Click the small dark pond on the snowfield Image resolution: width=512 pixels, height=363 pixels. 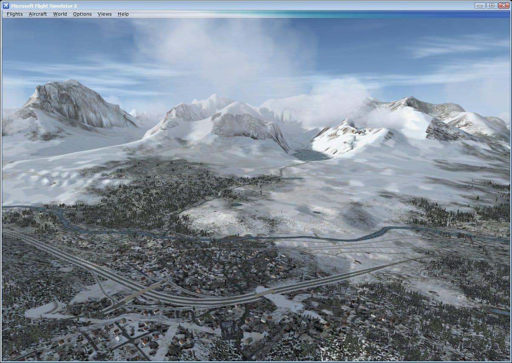point(316,212)
